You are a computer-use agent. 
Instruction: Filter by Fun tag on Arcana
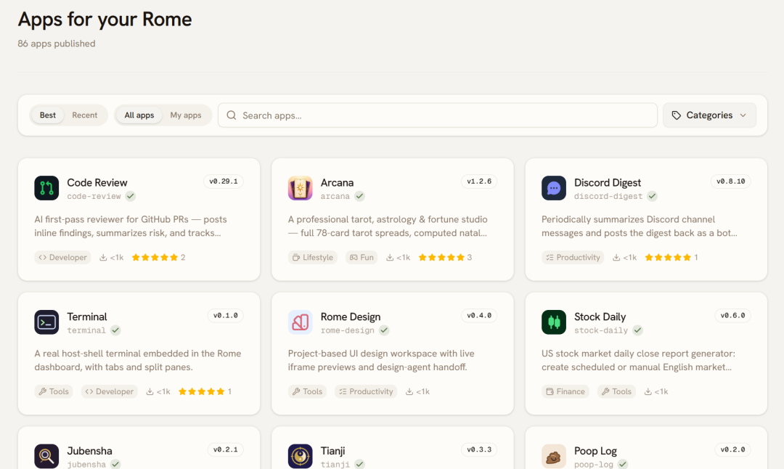362,258
